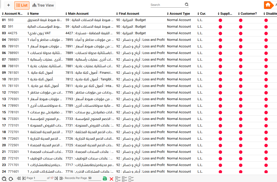Click the deselect-all rows icon
Viewport: 277px width, 182px height.
tap(131, 179)
